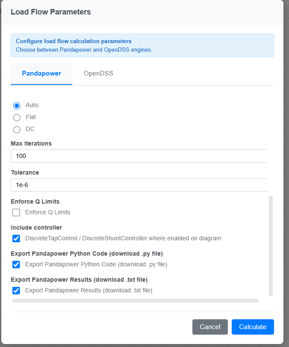Disable Export Pandapower Python Code download
289x347 pixels.
click(16, 265)
